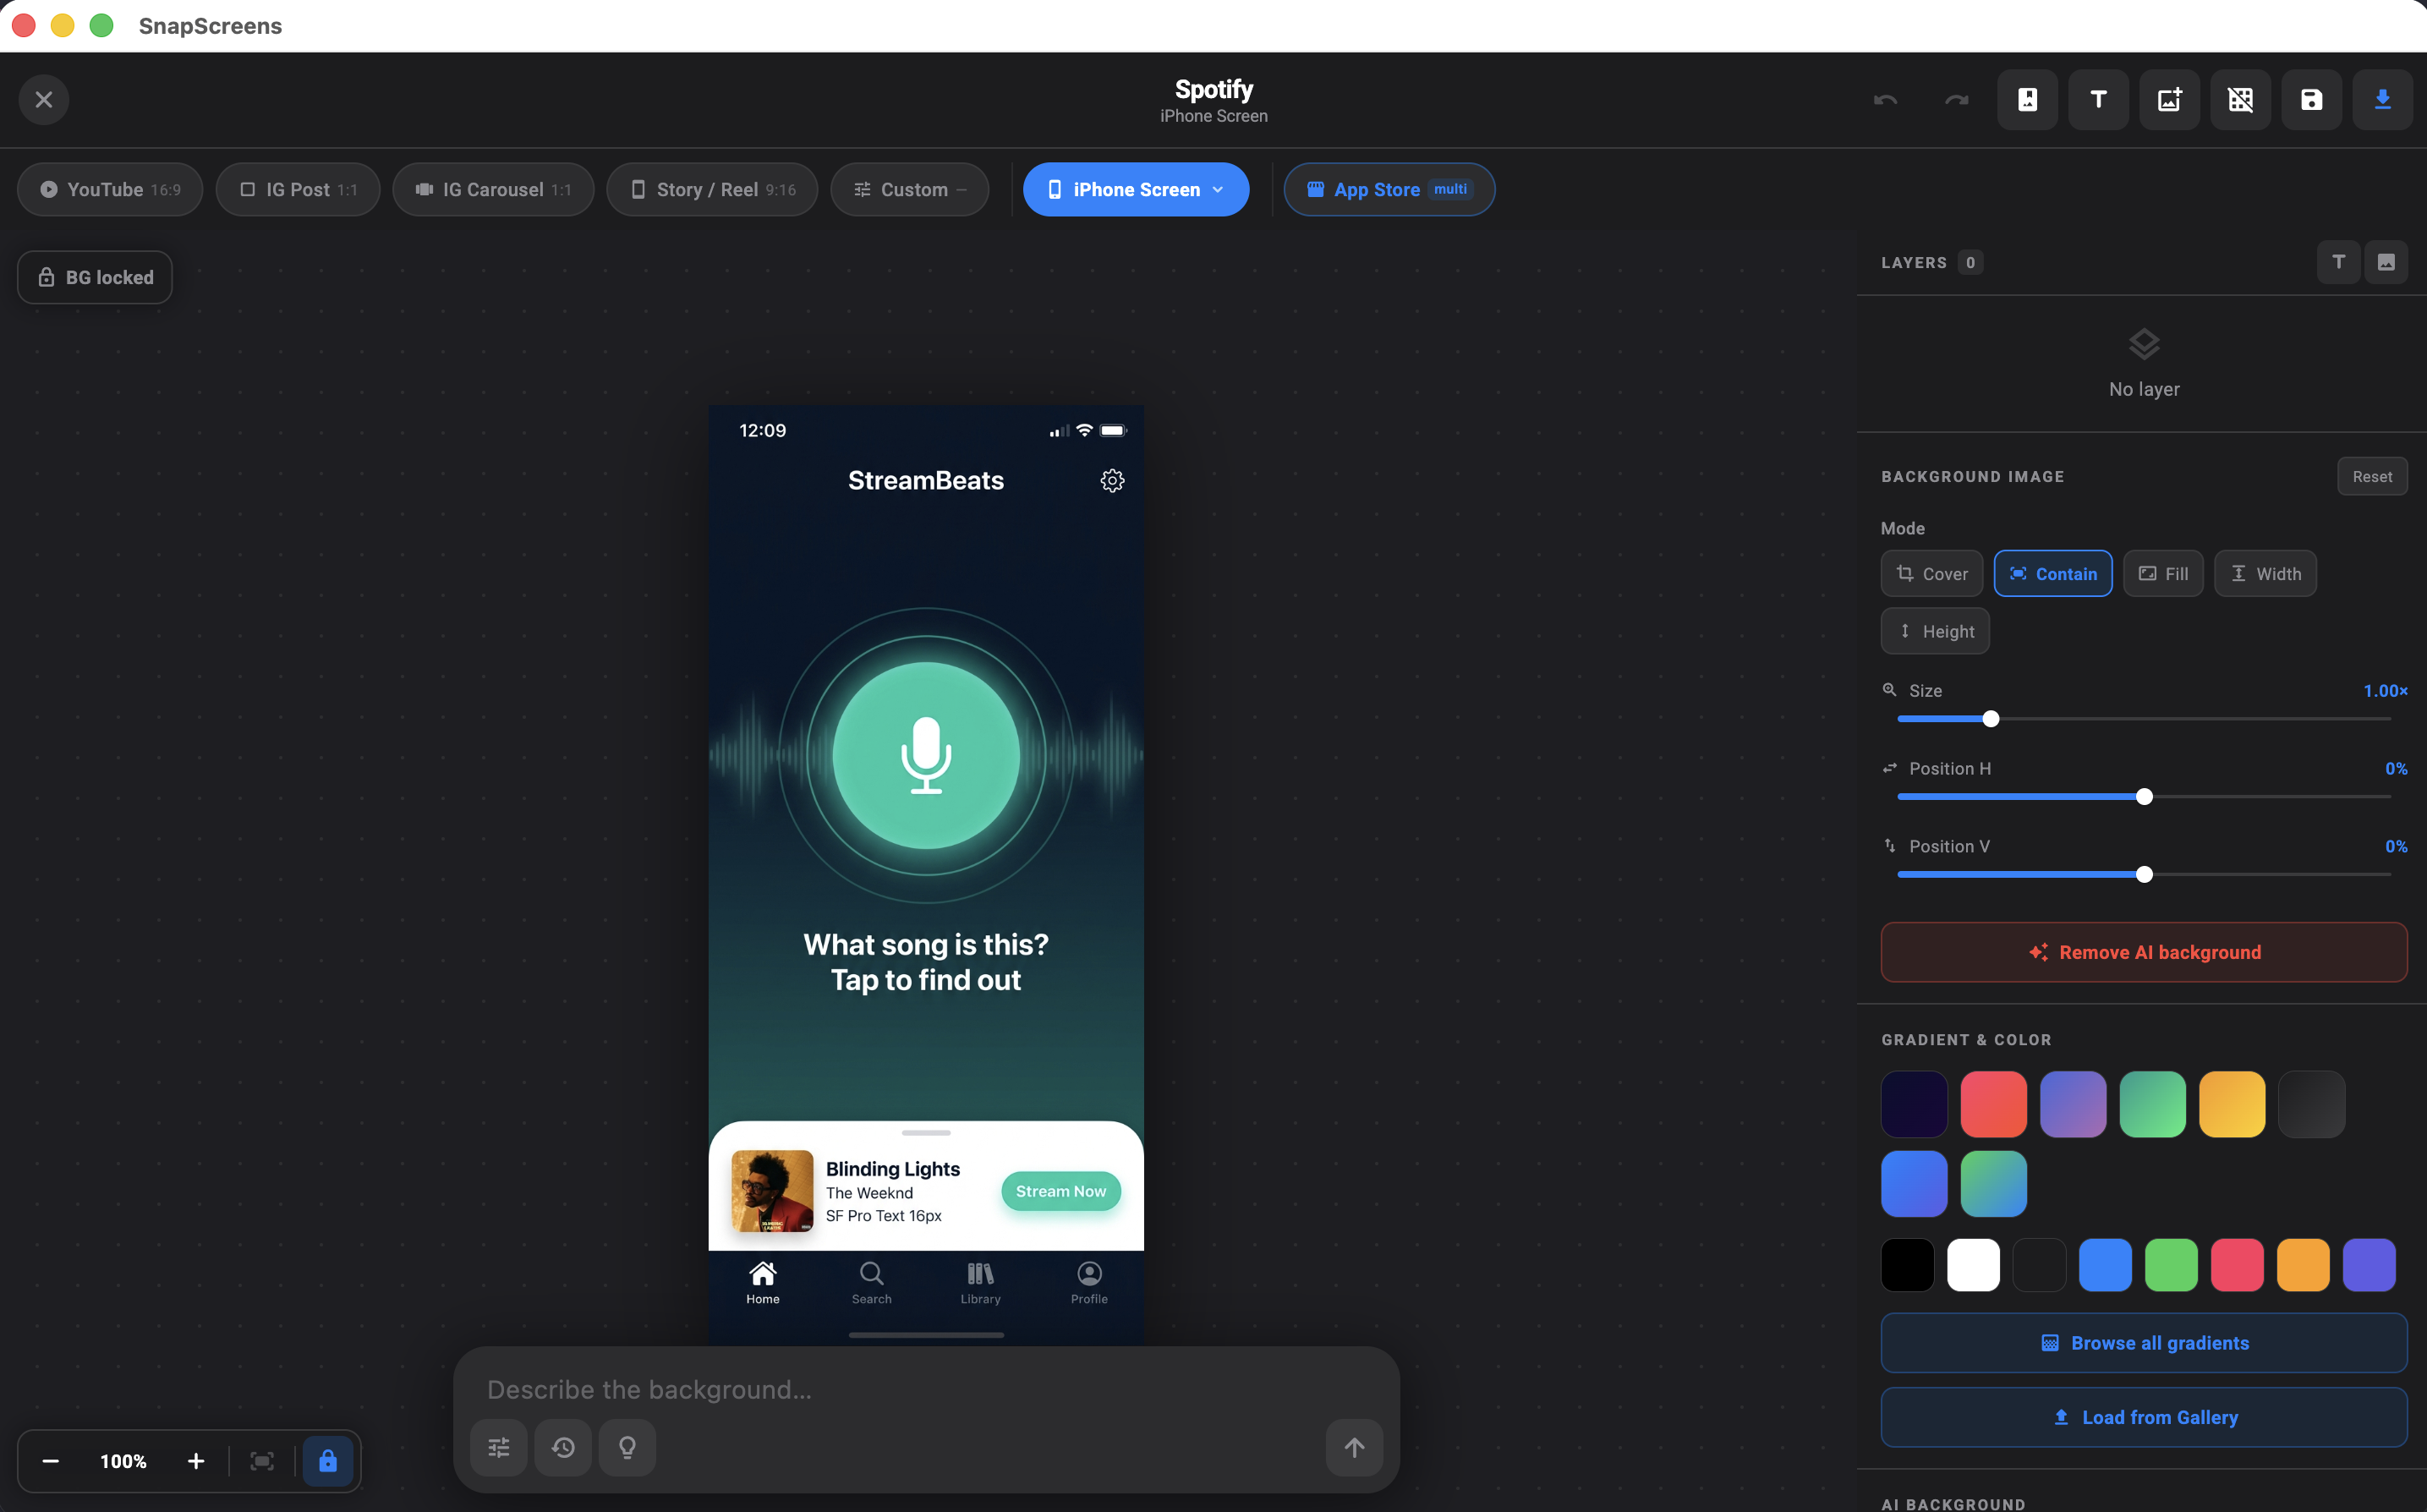The width and height of the screenshot is (2427, 1512).
Task: Click the Position V slider handle
Action: pyautogui.click(x=2144, y=875)
